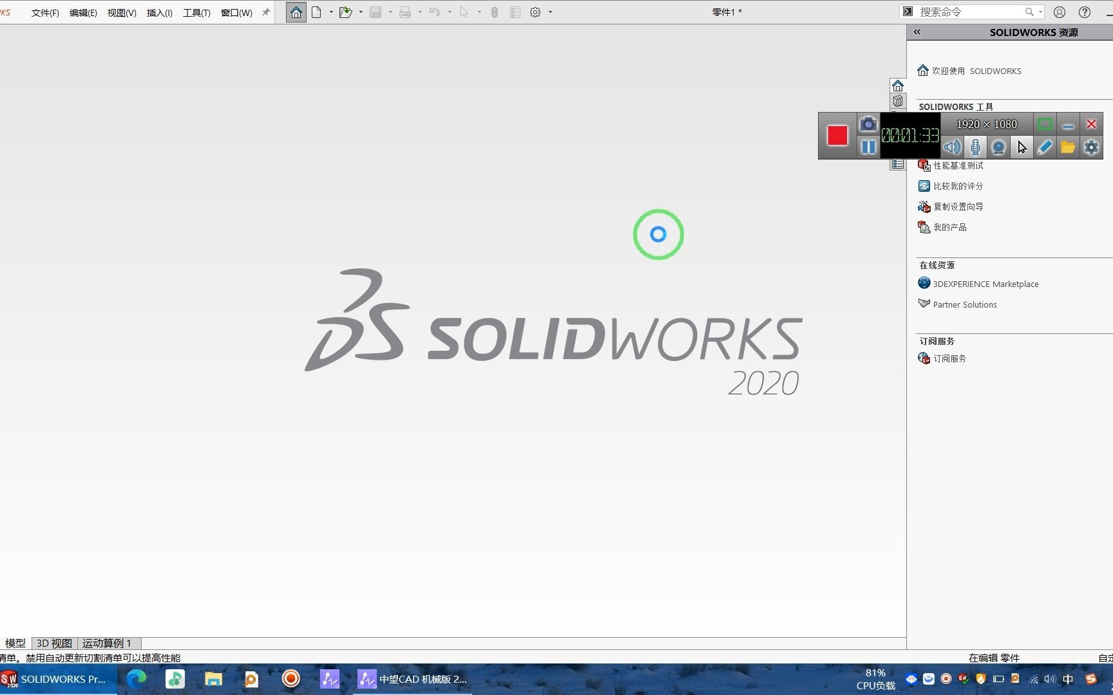Select SOLIDWORKS Resources home tab in task pane

(897, 86)
